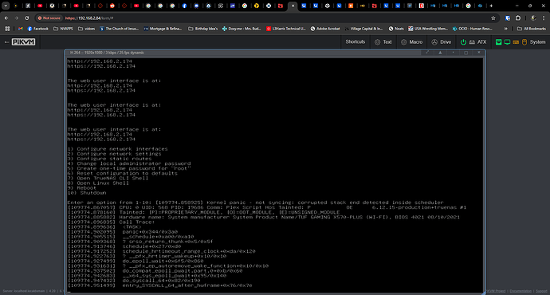Open the All Bookmarks folder
This screenshot has height=295, width=550.
click(532, 29)
